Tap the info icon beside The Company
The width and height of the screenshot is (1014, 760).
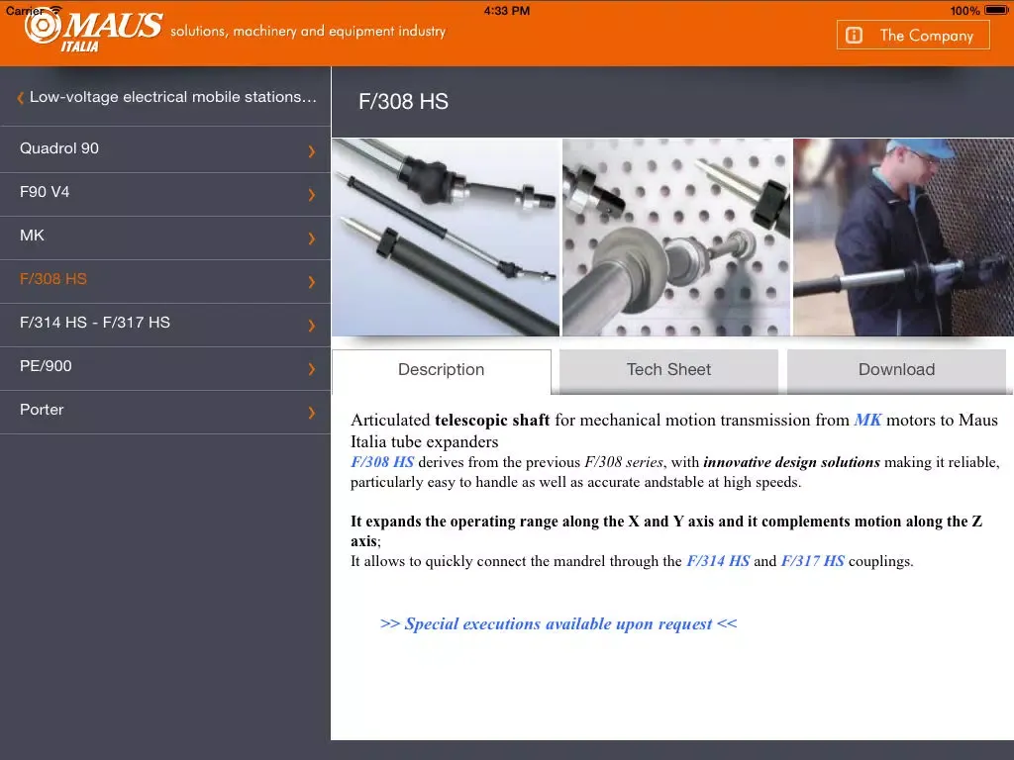(854, 35)
